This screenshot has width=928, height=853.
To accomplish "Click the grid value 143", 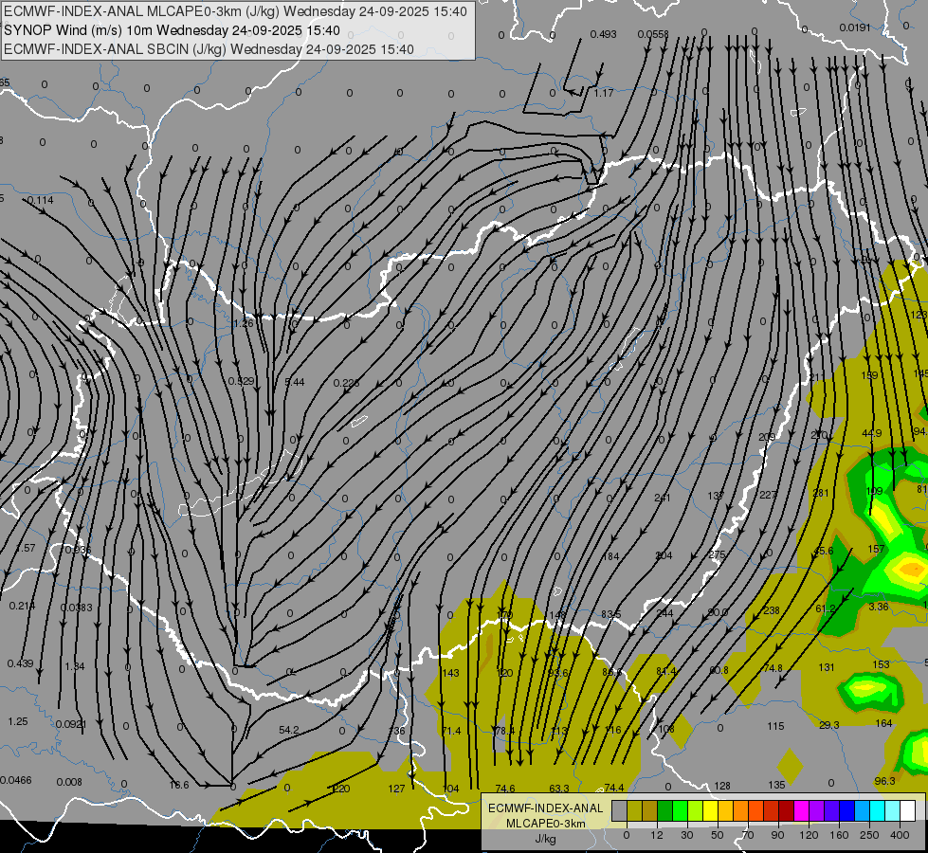I will (x=451, y=673).
